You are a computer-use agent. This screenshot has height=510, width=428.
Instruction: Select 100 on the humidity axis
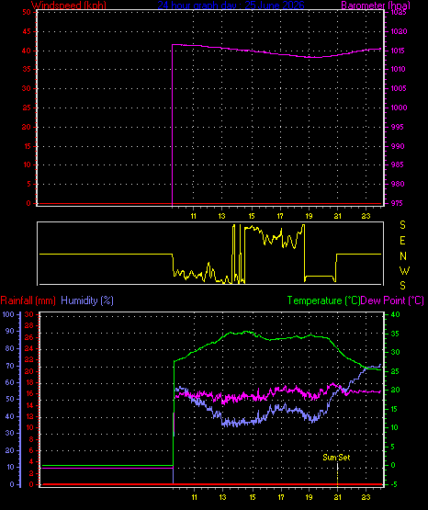pyautogui.click(x=8, y=314)
